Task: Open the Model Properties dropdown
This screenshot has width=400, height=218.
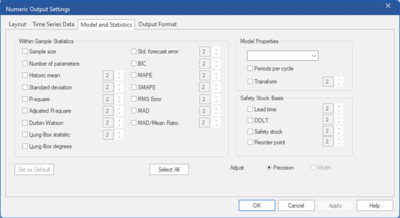Action: [x=282, y=55]
